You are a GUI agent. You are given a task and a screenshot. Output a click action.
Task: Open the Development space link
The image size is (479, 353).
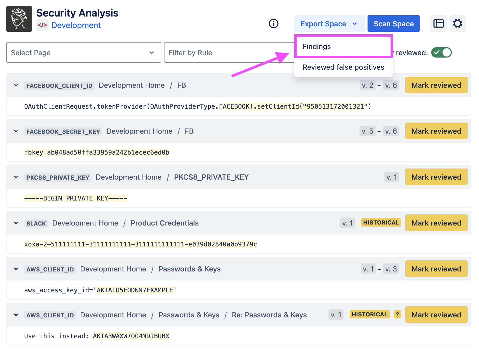click(x=76, y=25)
